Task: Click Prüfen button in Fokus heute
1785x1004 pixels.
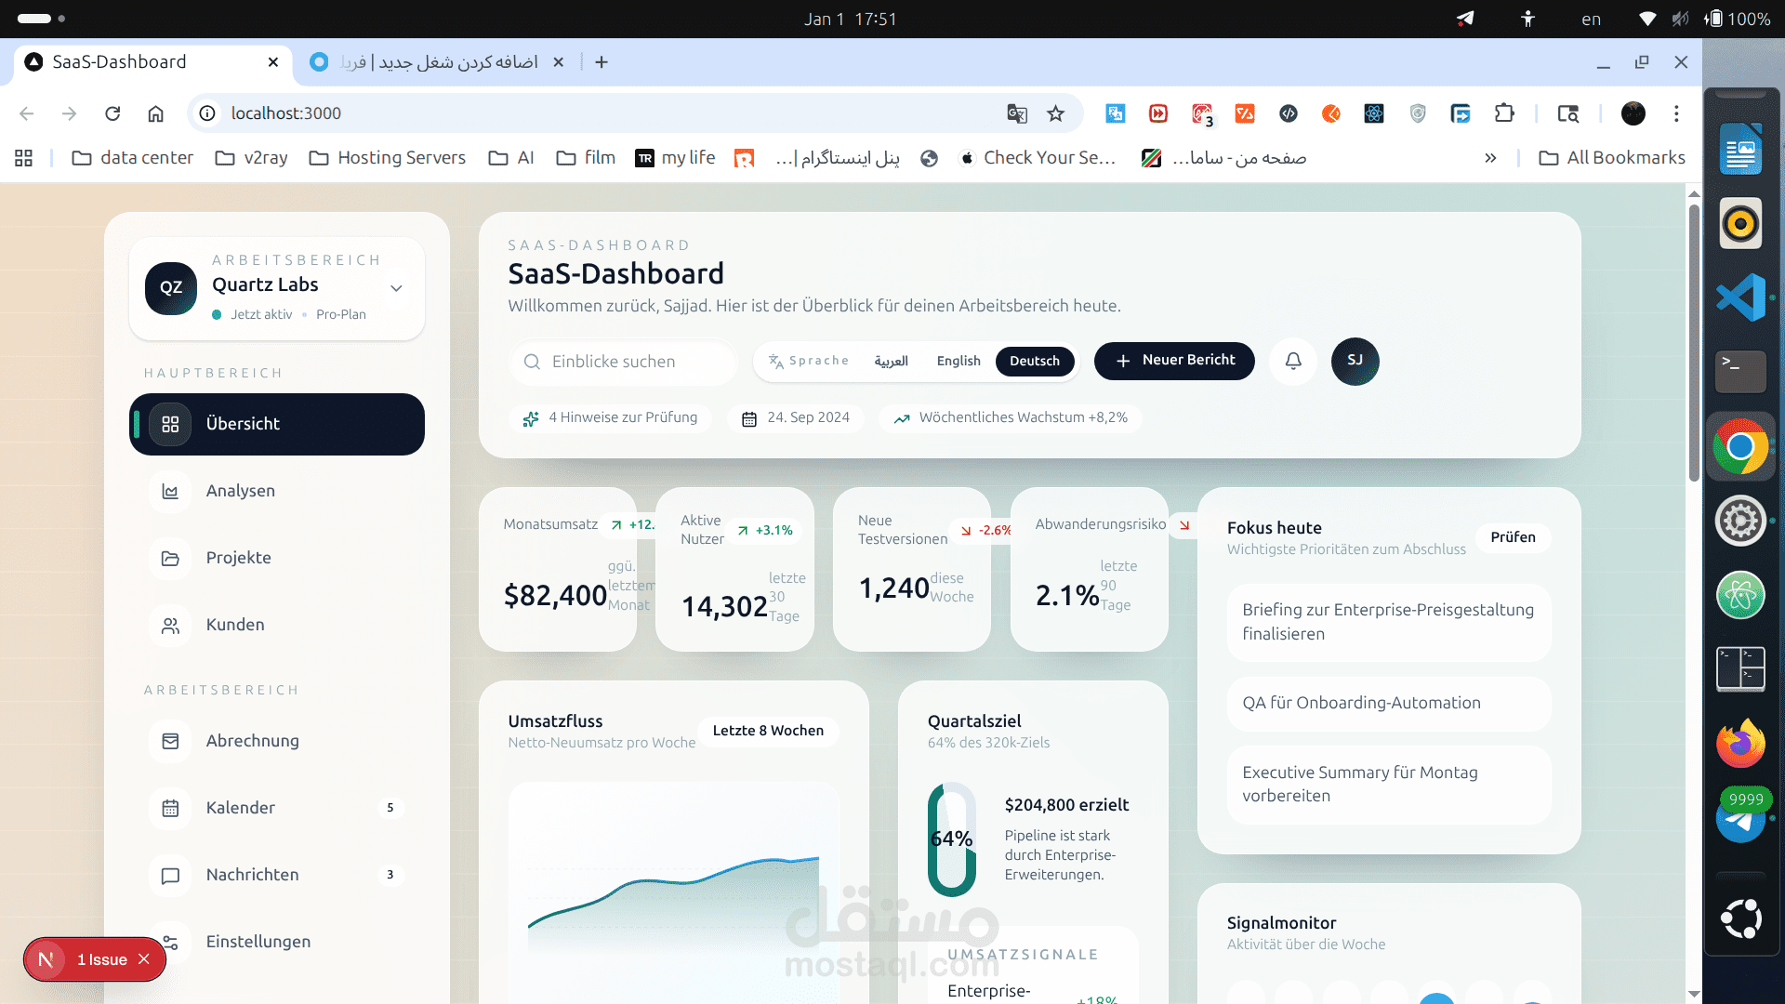Action: click(1513, 537)
